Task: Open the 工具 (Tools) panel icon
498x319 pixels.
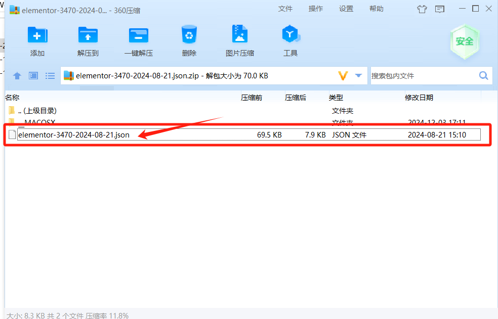Action: 290,40
